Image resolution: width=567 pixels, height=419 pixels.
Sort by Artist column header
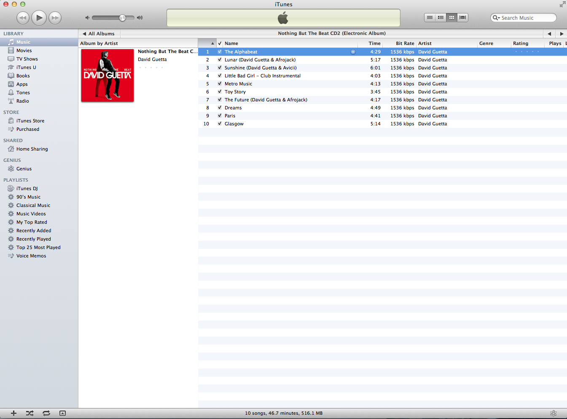(447, 43)
